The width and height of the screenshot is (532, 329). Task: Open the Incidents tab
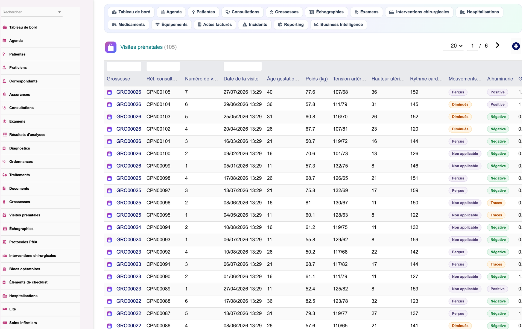[x=255, y=25]
